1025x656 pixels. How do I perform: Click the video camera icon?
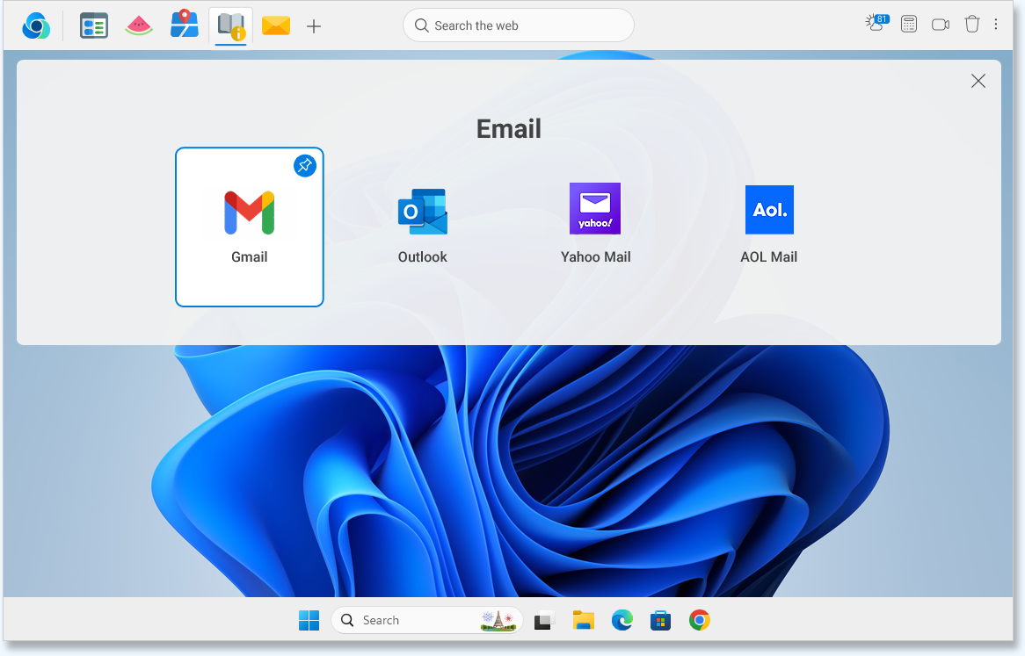pos(941,25)
